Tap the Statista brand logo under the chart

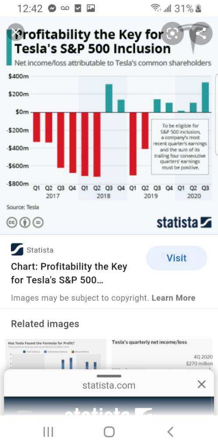[184, 222]
